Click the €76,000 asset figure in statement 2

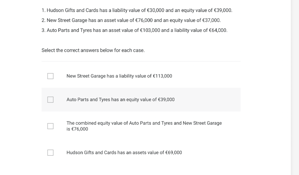tap(144, 20)
